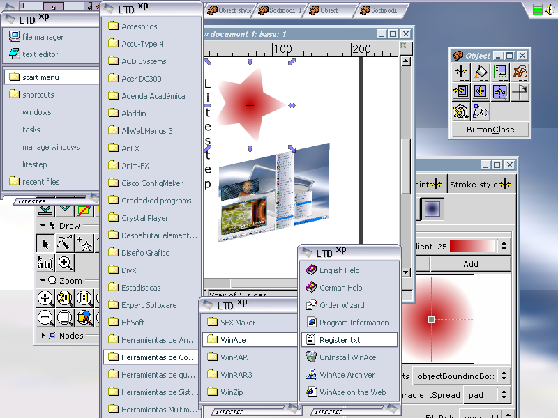
Task: Open the WinRAR3 folder
Action: click(x=250, y=375)
